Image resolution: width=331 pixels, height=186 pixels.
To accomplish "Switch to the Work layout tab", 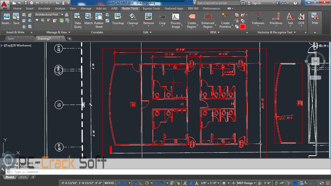I will (23, 177).
